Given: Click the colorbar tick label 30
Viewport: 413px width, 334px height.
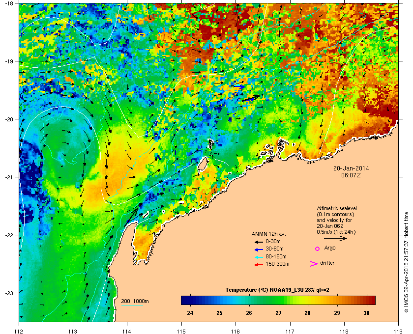Looking at the screenshot, I should 366,313.
